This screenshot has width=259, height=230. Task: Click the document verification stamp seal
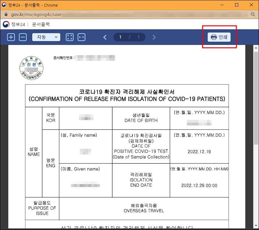[x=32, y=67]
